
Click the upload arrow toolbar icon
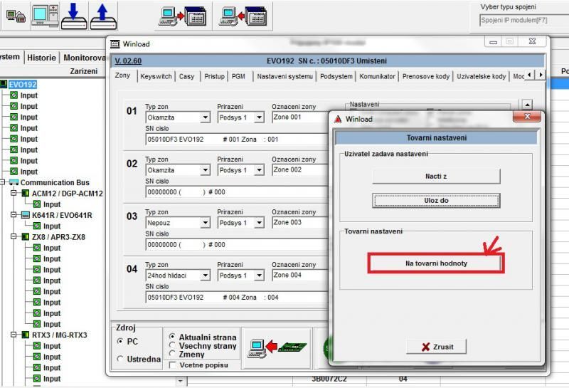click(102, 15)
